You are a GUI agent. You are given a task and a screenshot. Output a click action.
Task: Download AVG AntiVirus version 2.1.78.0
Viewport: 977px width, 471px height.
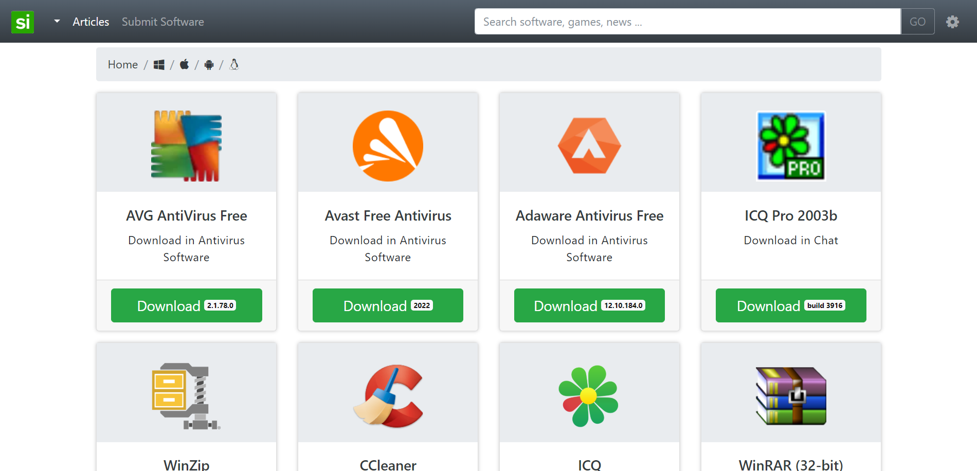[187, 305]
